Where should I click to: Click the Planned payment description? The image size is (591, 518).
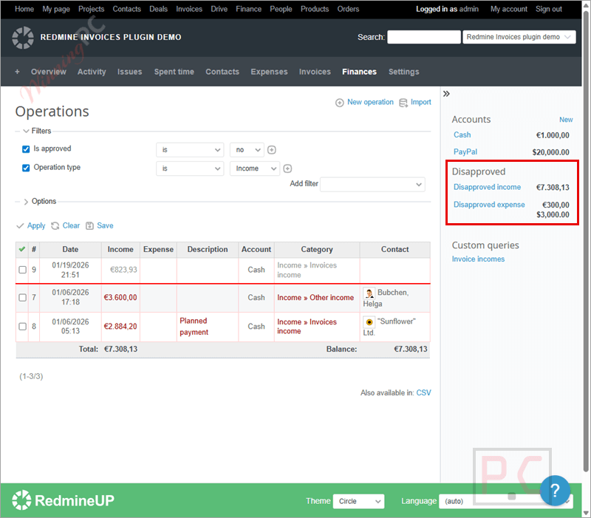tap(194, 327)
